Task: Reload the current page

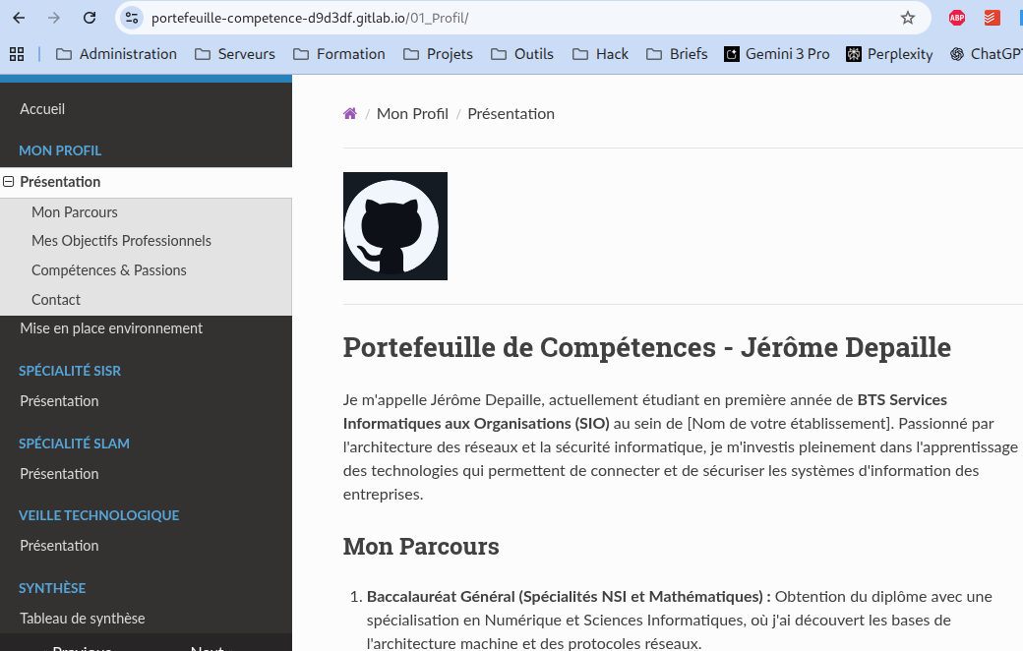Action: (x=90, y=17)
